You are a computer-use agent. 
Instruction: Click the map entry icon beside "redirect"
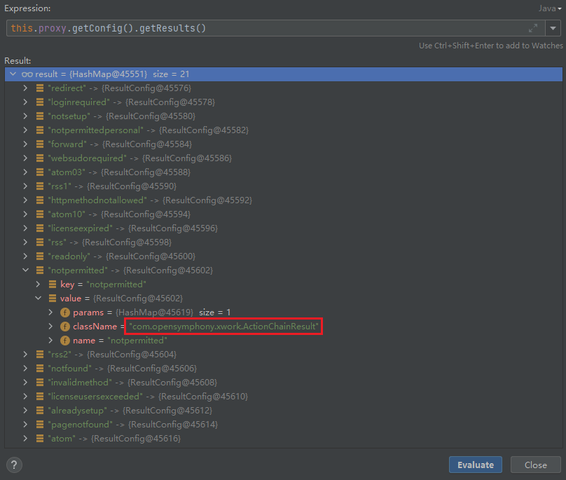click(x=40, y=88)
